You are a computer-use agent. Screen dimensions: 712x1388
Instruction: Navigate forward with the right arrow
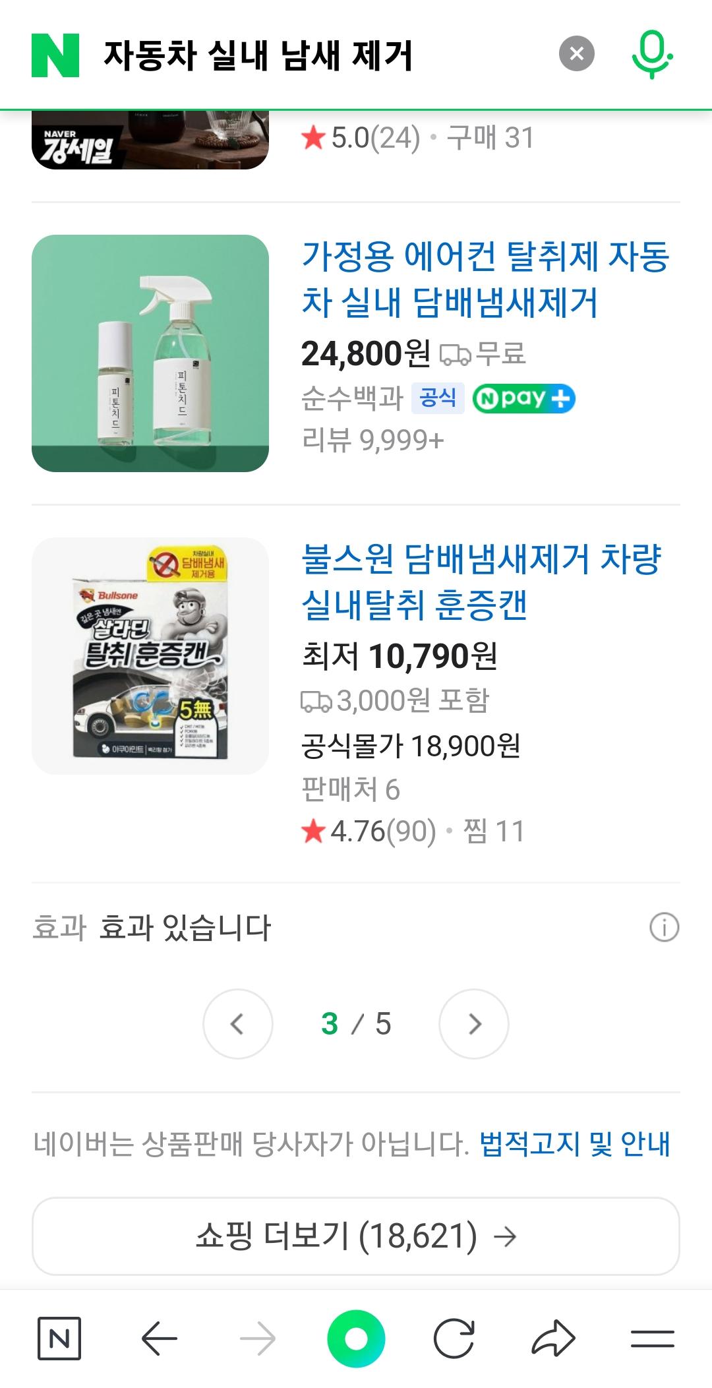257,1339
